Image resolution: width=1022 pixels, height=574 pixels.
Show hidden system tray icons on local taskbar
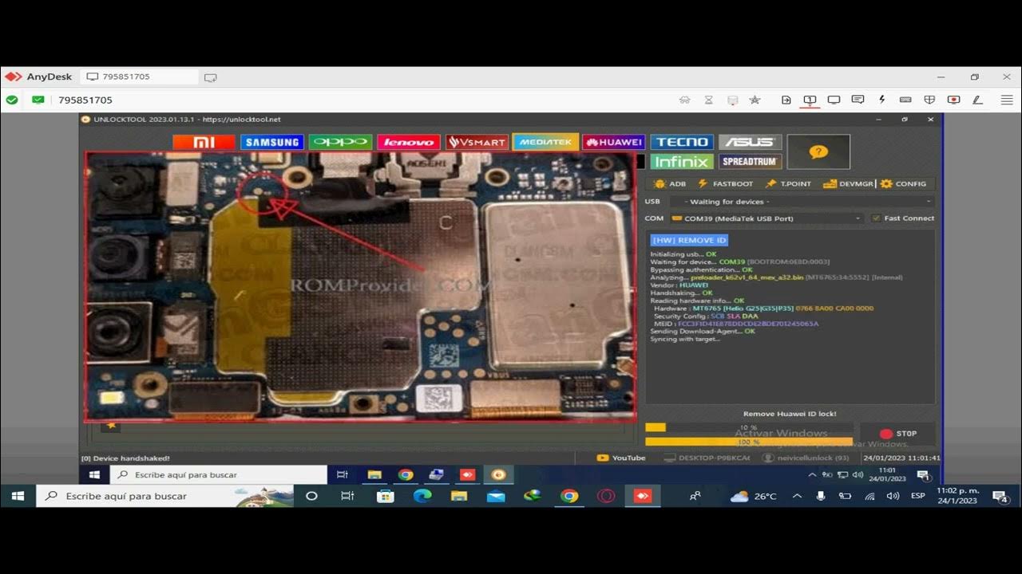coord(797,496)
